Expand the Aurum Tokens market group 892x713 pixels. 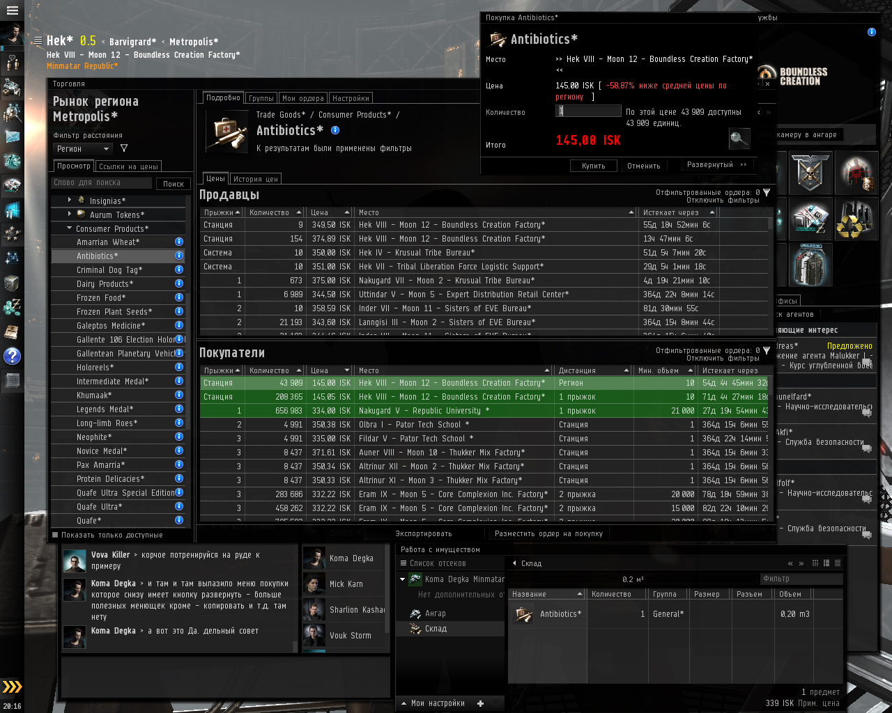[70, 214]
